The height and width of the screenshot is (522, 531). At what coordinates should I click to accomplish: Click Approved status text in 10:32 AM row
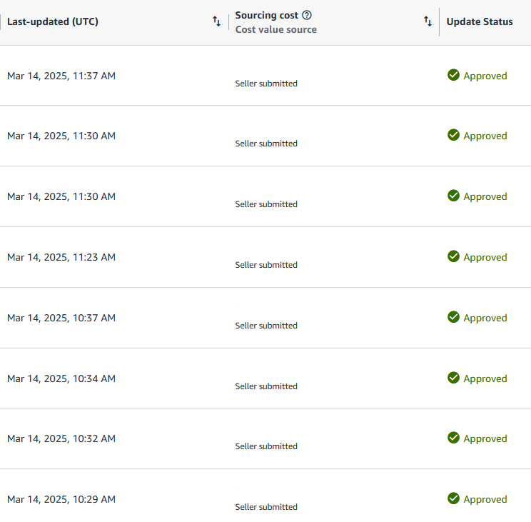click(x=485, y=438)
